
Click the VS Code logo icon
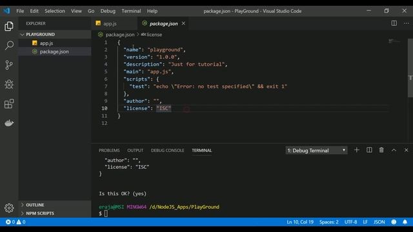tap(6, 11)
